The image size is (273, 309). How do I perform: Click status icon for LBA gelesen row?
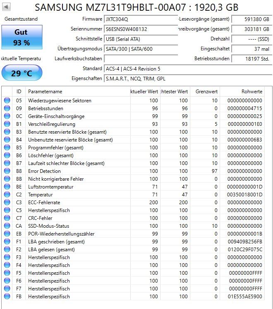click(7, 249)
